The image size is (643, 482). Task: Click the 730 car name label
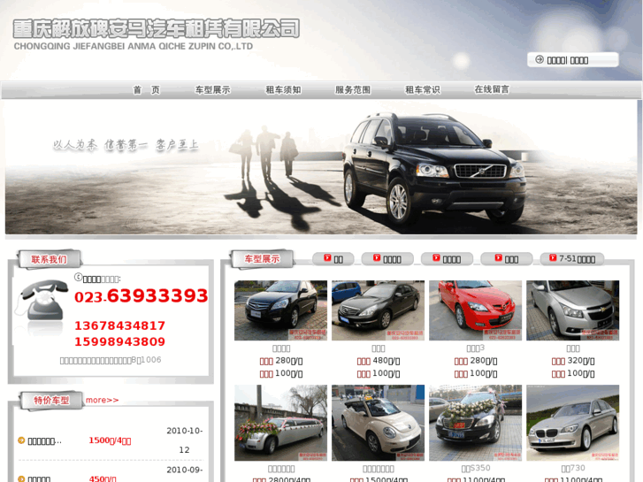(x=573, y=468)
